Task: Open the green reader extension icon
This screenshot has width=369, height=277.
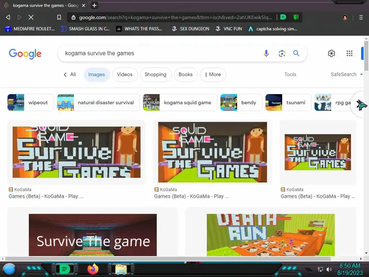Action: pos(283,17)
